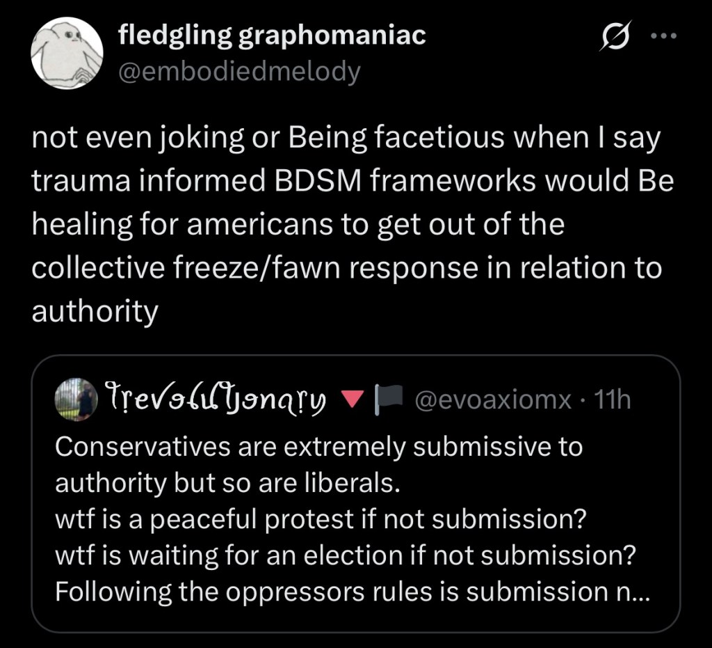This screenshot has height=648, width=712.
Task: Open the @embodiedmelody handle link
Action: pyautogui.click(x=240, y=71)
